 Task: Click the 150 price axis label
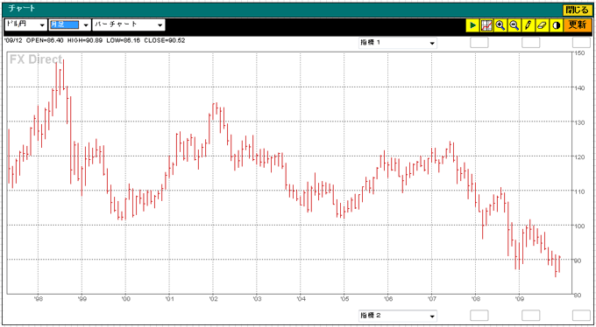click(579, 53)
